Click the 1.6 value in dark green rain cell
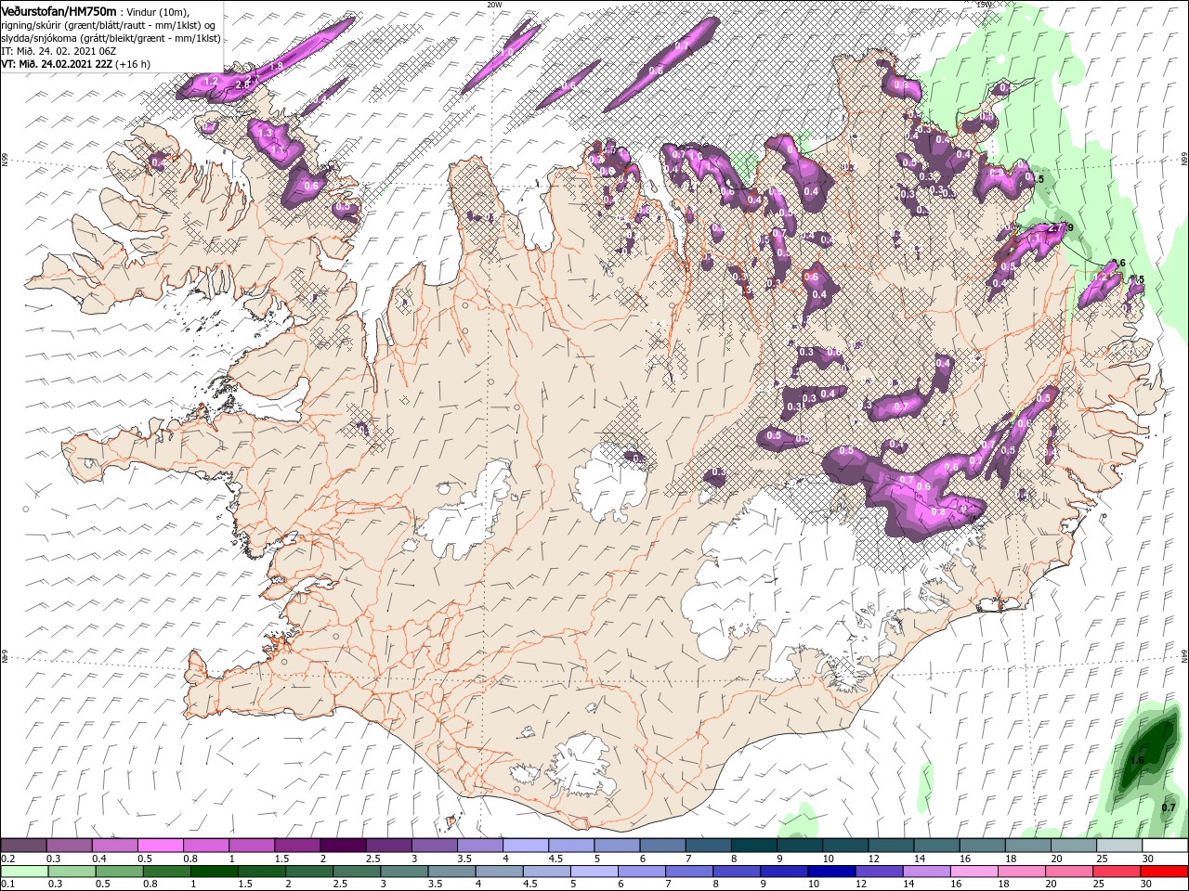The width and height of the screenshot is (1189, 891). (1136, 760)
